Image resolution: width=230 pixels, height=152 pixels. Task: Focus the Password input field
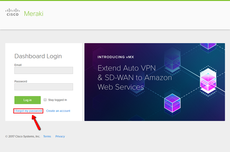tap(44, 87)
